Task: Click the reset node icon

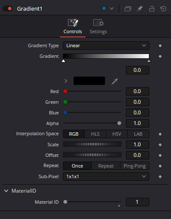Action: pos(163,9)
